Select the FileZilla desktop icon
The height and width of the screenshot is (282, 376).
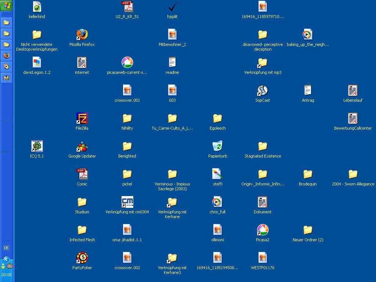point(82,119)
